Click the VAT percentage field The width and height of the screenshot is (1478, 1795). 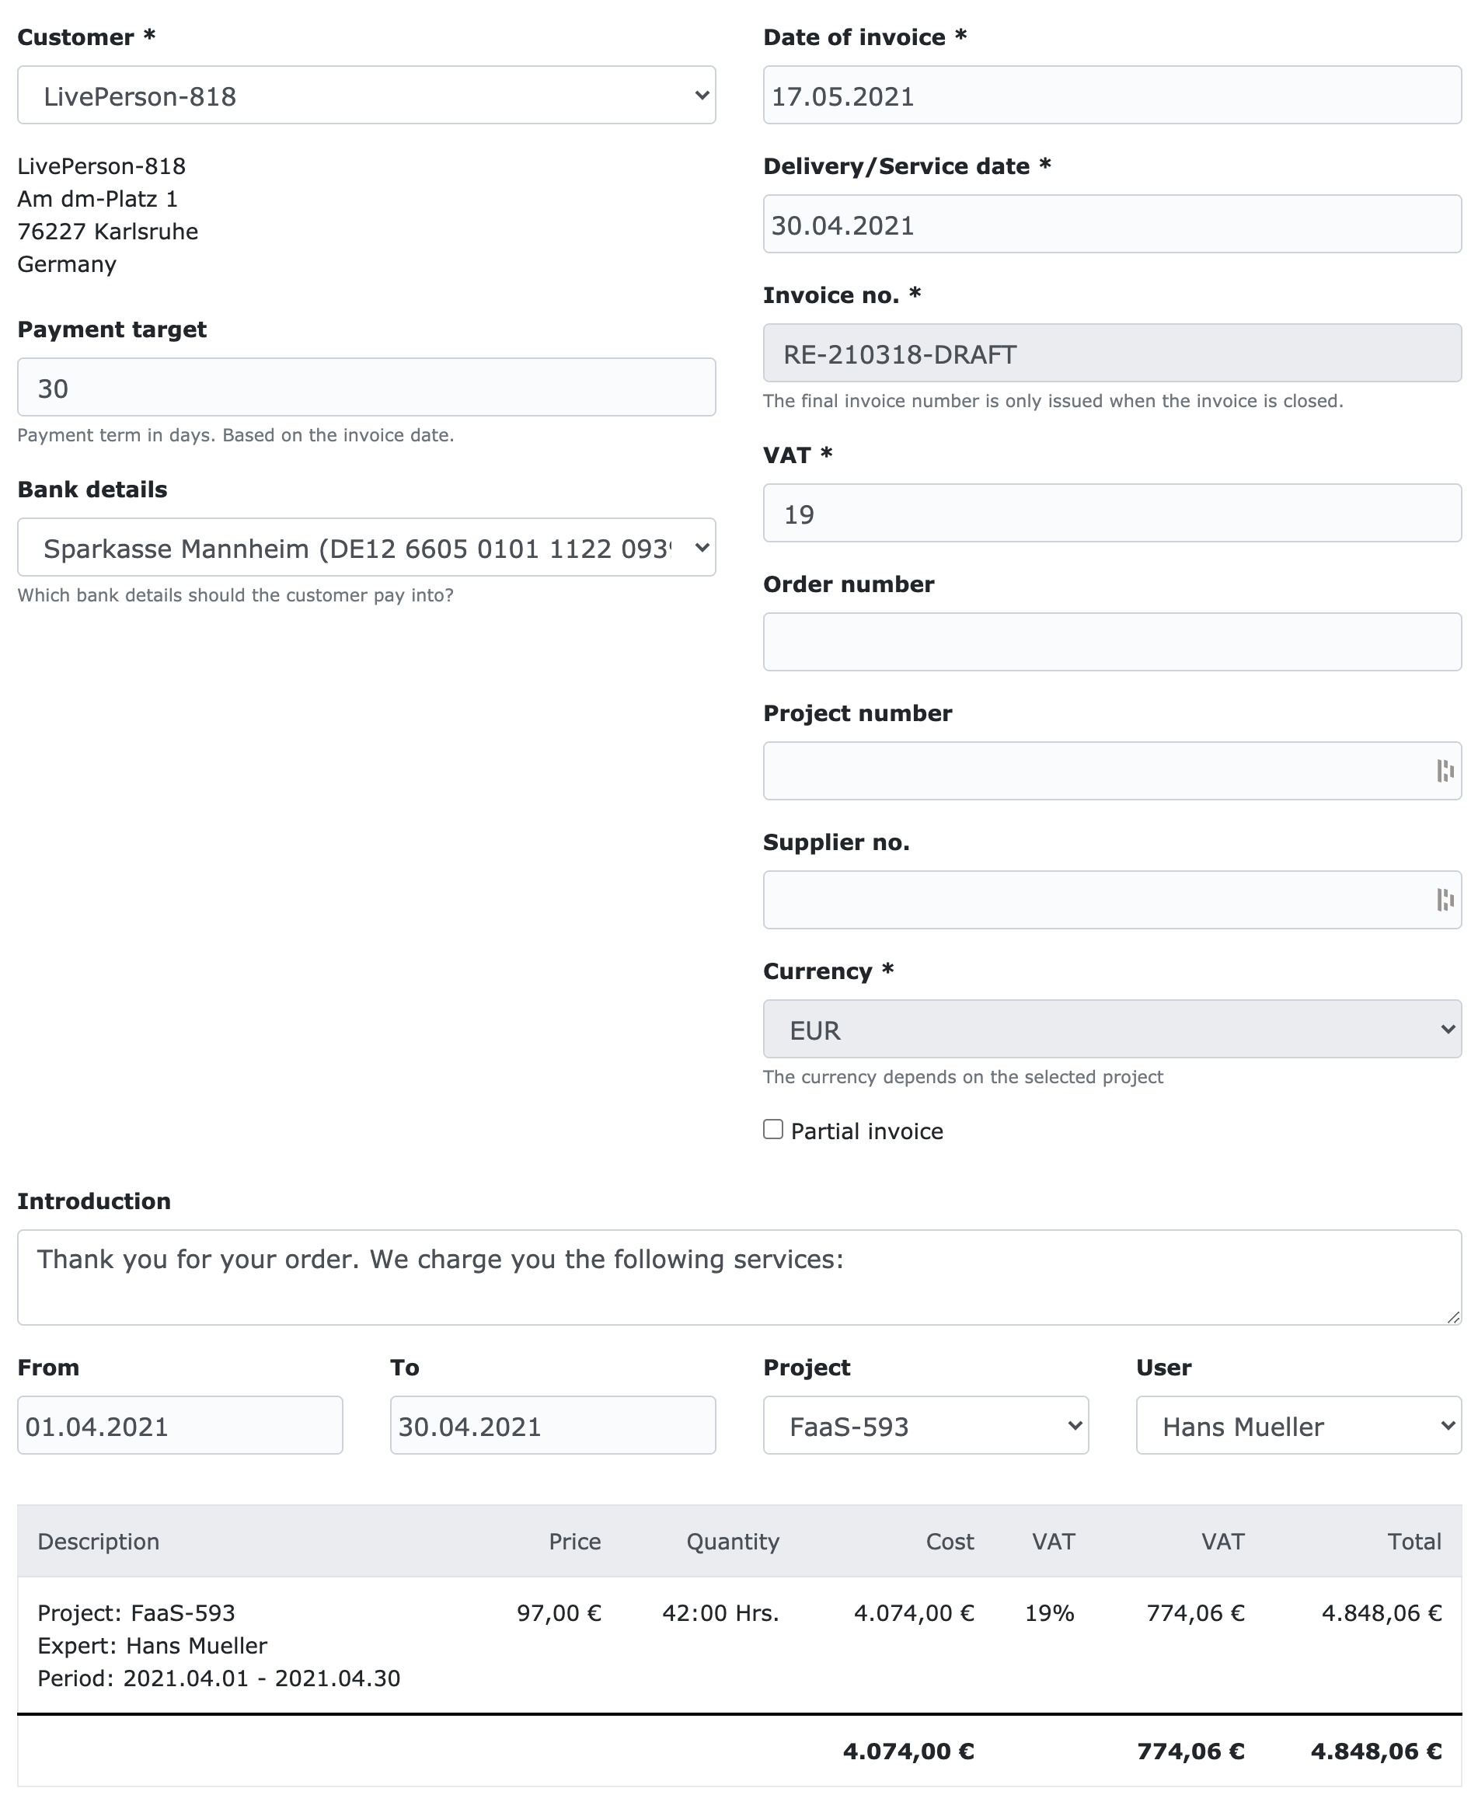coord(1112,513)
